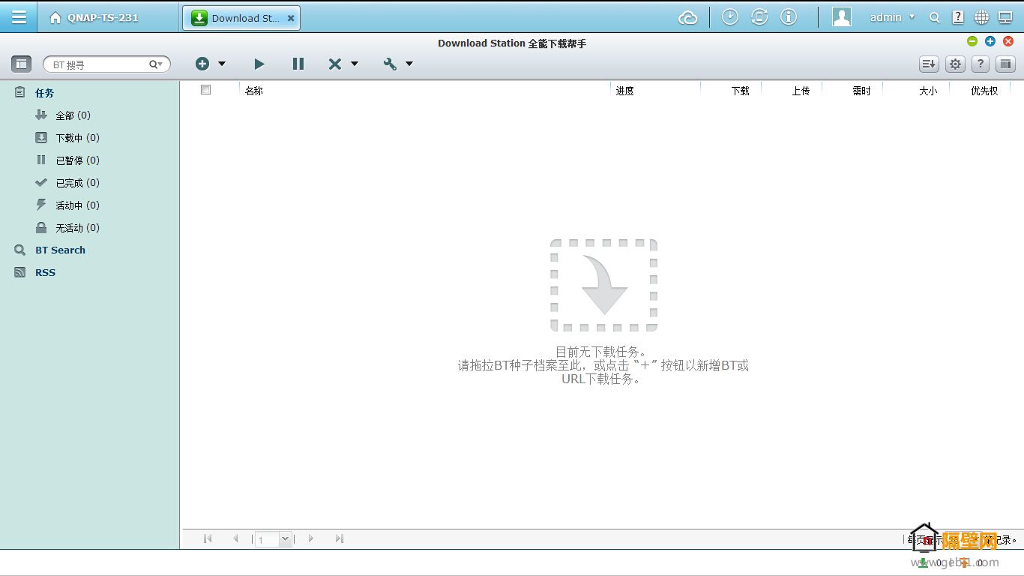Expand the wrench tools dropdown arrow

[x=409, y=64]
